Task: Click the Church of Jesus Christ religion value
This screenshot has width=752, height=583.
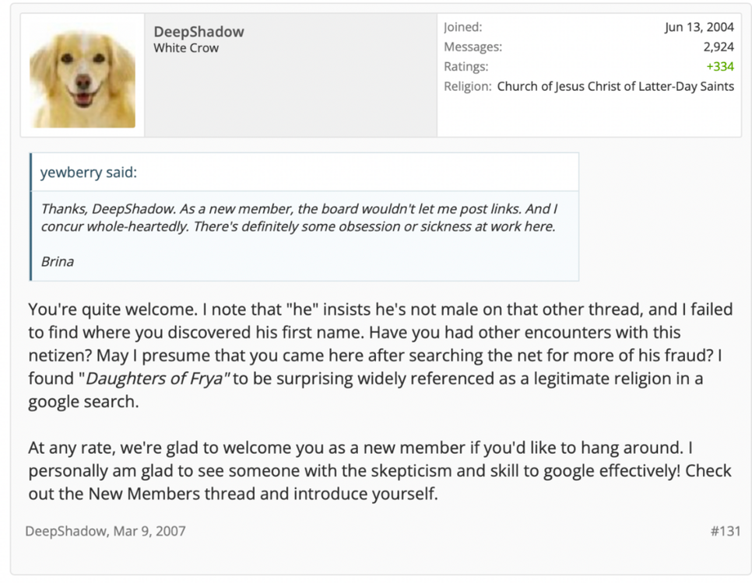Action: pyautogui.click(x=615, y=86)
